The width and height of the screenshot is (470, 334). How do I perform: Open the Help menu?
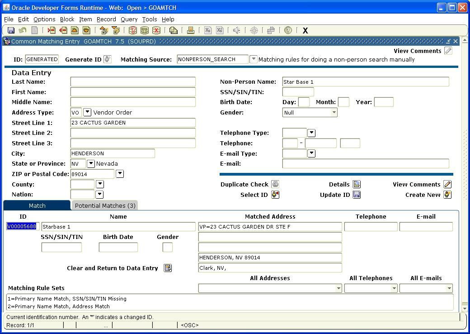coord(168,19)
